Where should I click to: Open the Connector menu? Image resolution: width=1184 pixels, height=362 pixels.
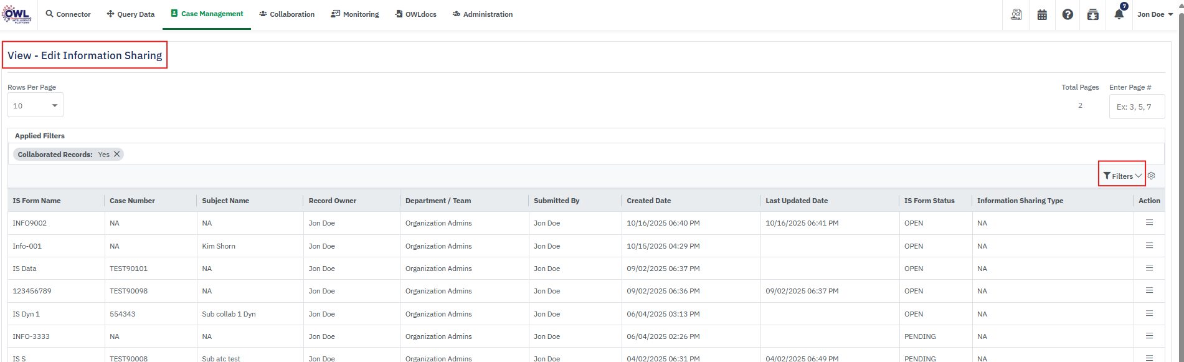pyautogui.click(x=68, y=14)
